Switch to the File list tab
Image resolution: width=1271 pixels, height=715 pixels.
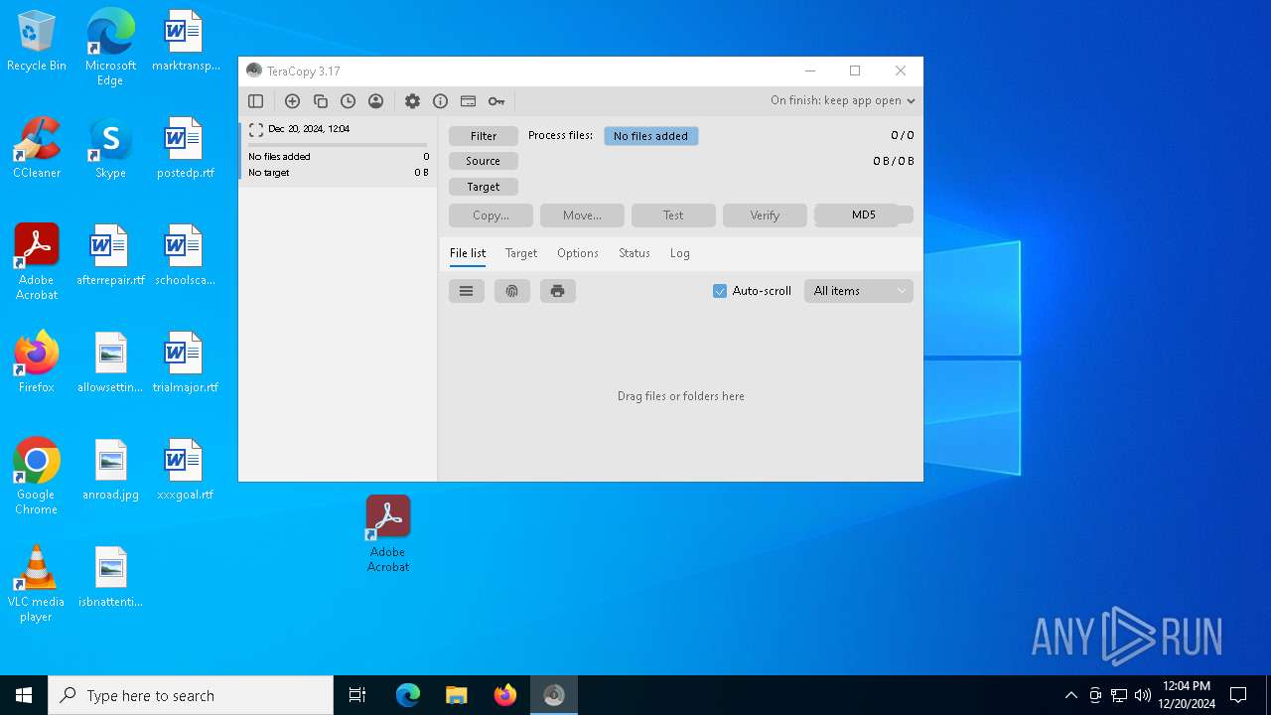468,253
